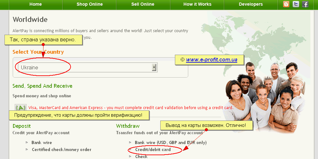Viewport: 318px width, 159px height.
Task: Click the 'Check' withdraw item
Action: coord(142,156)
